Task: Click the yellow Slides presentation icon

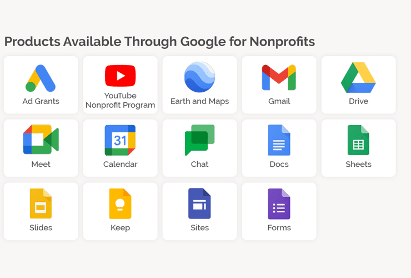Action: [x=41, y=203]
